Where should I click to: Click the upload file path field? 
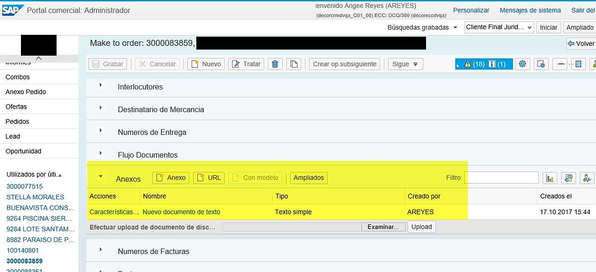pos(292,227)
